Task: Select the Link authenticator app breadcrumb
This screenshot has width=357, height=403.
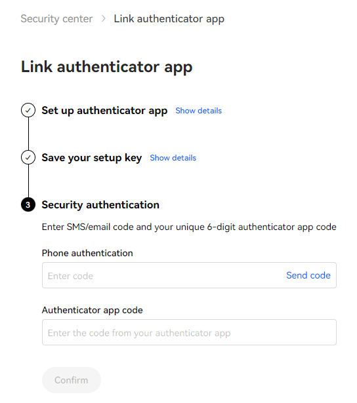Action: (x=169, y=19)
